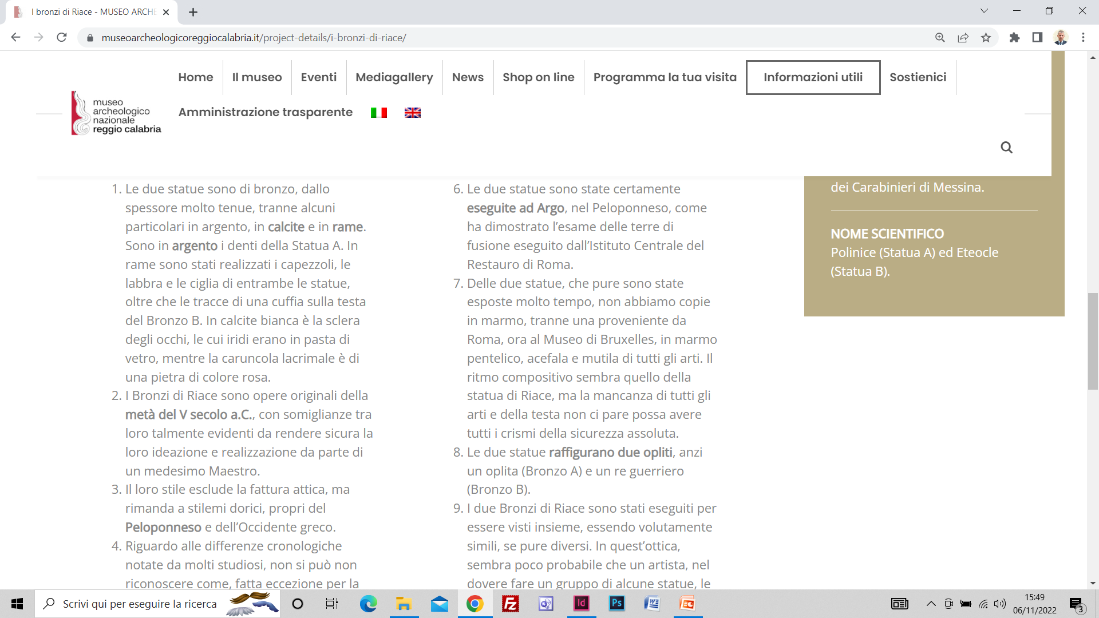Click scrollbar down arrow
Screen dimensions: 1099x618
click(1093, 584)
